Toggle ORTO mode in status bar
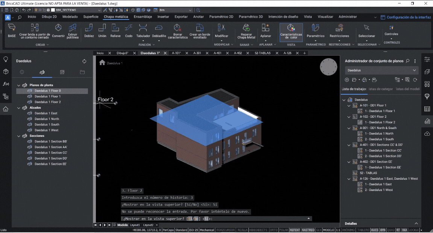This screenshot has width=433, height=233. coord(274,230)
